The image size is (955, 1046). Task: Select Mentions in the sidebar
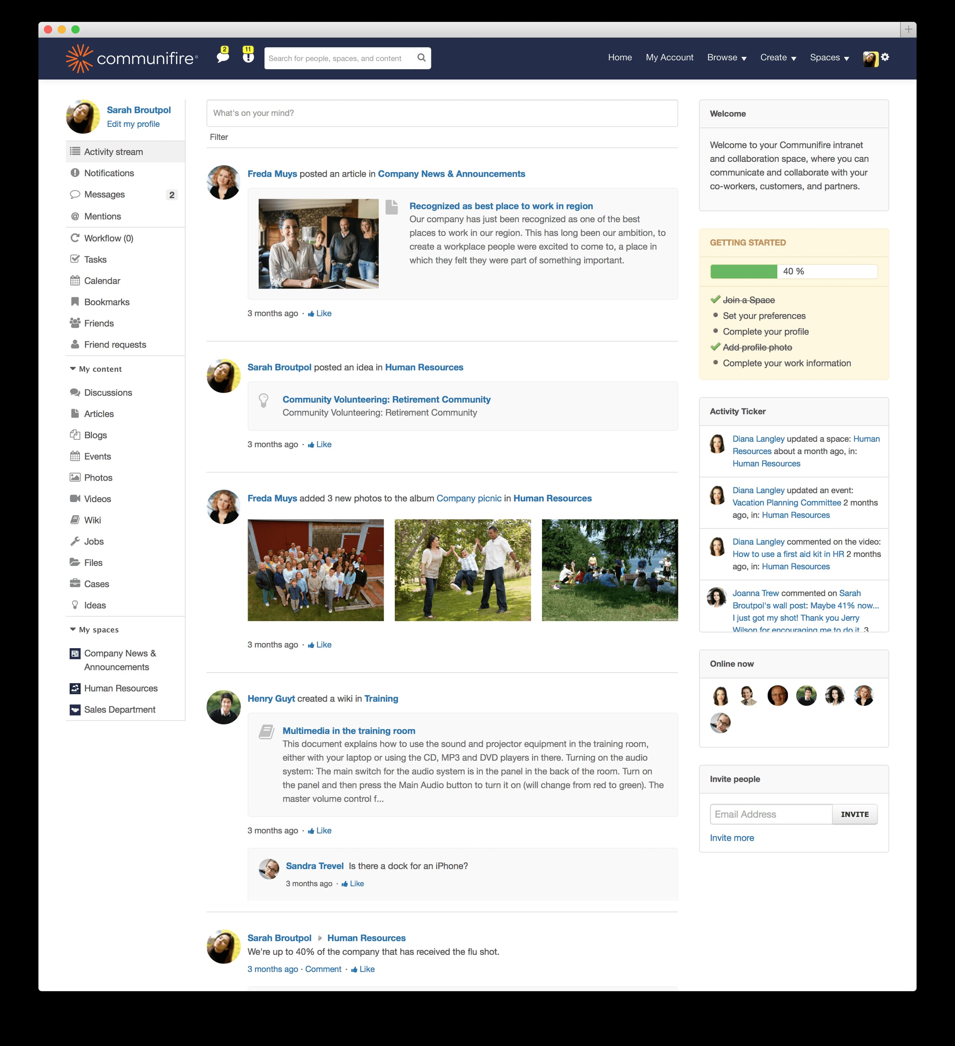click(x=102, y=216)
